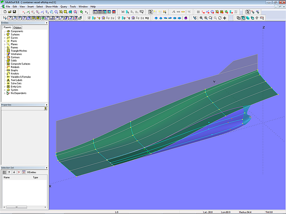The image size is (286, 214).
Task: Expand the Curves tree node
Action: point(4,38)
